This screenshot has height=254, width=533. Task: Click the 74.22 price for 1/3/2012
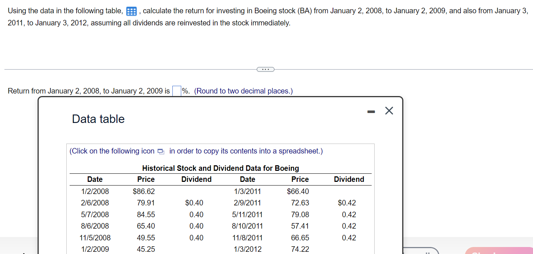point(300,249)
